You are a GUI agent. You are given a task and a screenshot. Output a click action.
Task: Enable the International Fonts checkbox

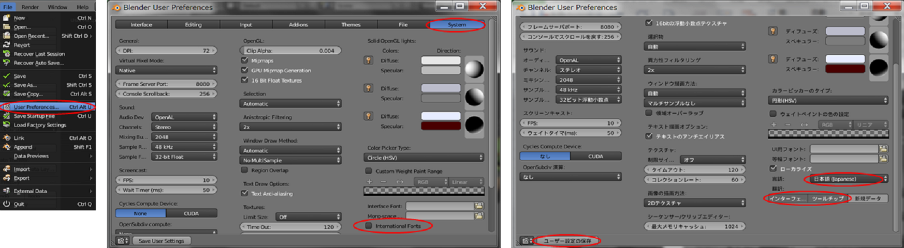click(369, 226)
